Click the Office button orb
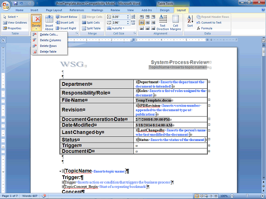Viewport: 266px width, 199px height. pos(5,5)
